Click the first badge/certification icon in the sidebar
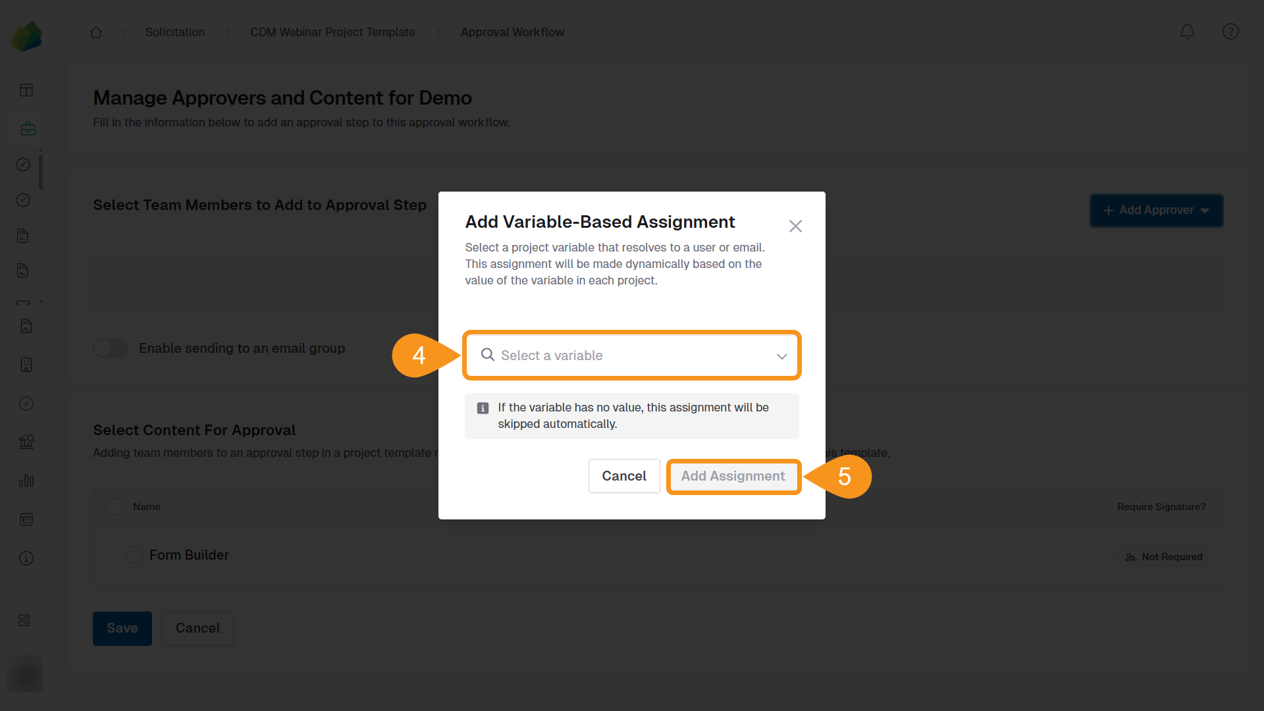 [23, 165]
